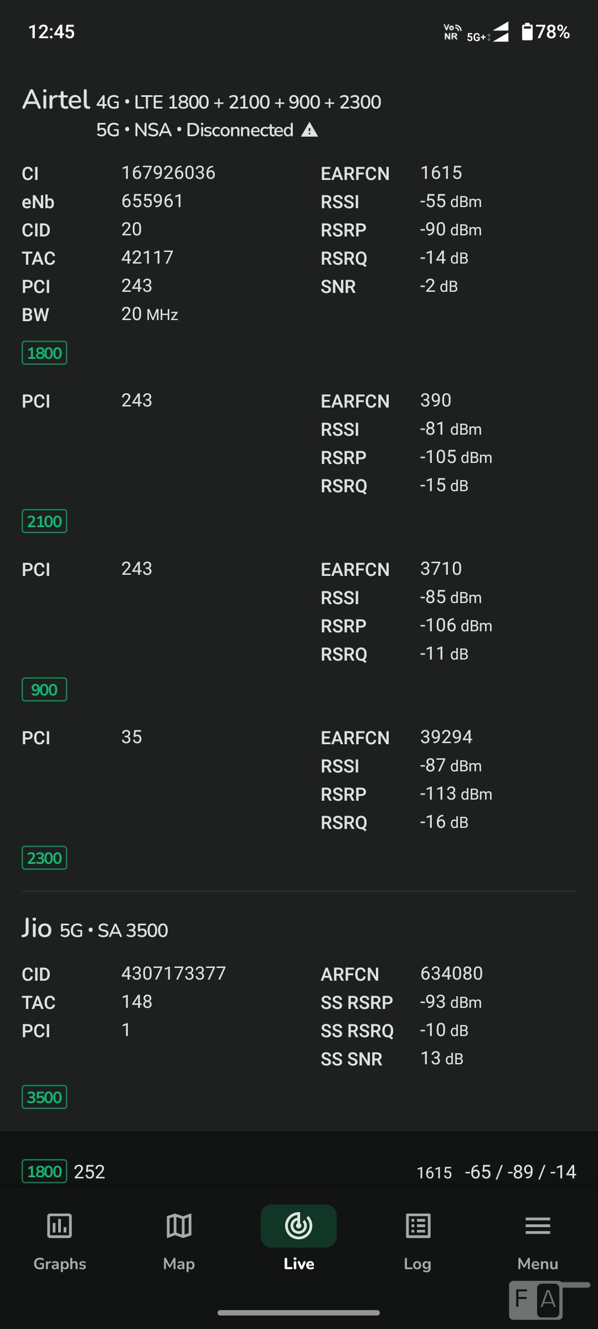Tap the 5G disconnected warning triangle
This screenshot has width=598, height=1329.
(x=310, y=130)
